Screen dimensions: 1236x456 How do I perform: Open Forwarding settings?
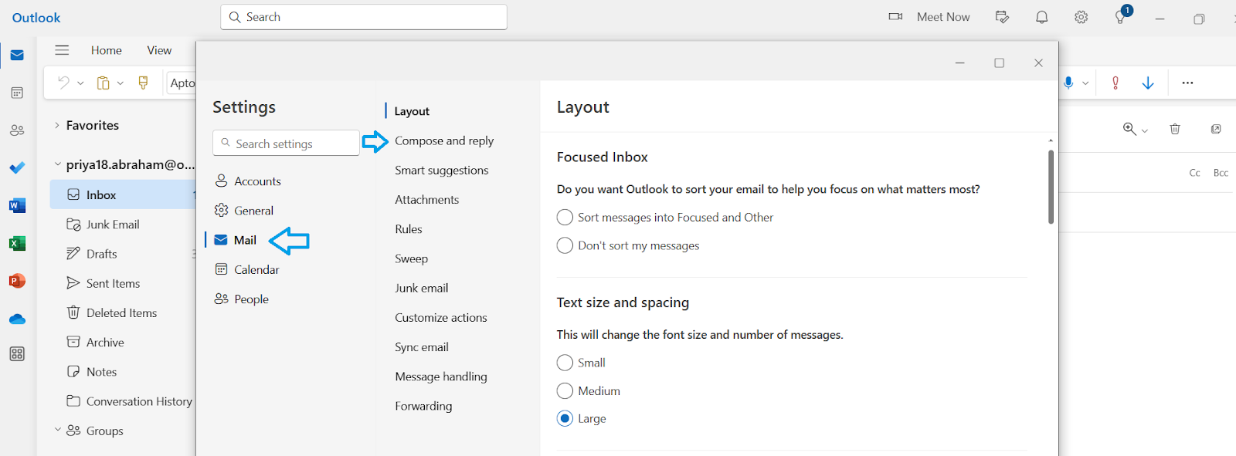pos(423,406)
